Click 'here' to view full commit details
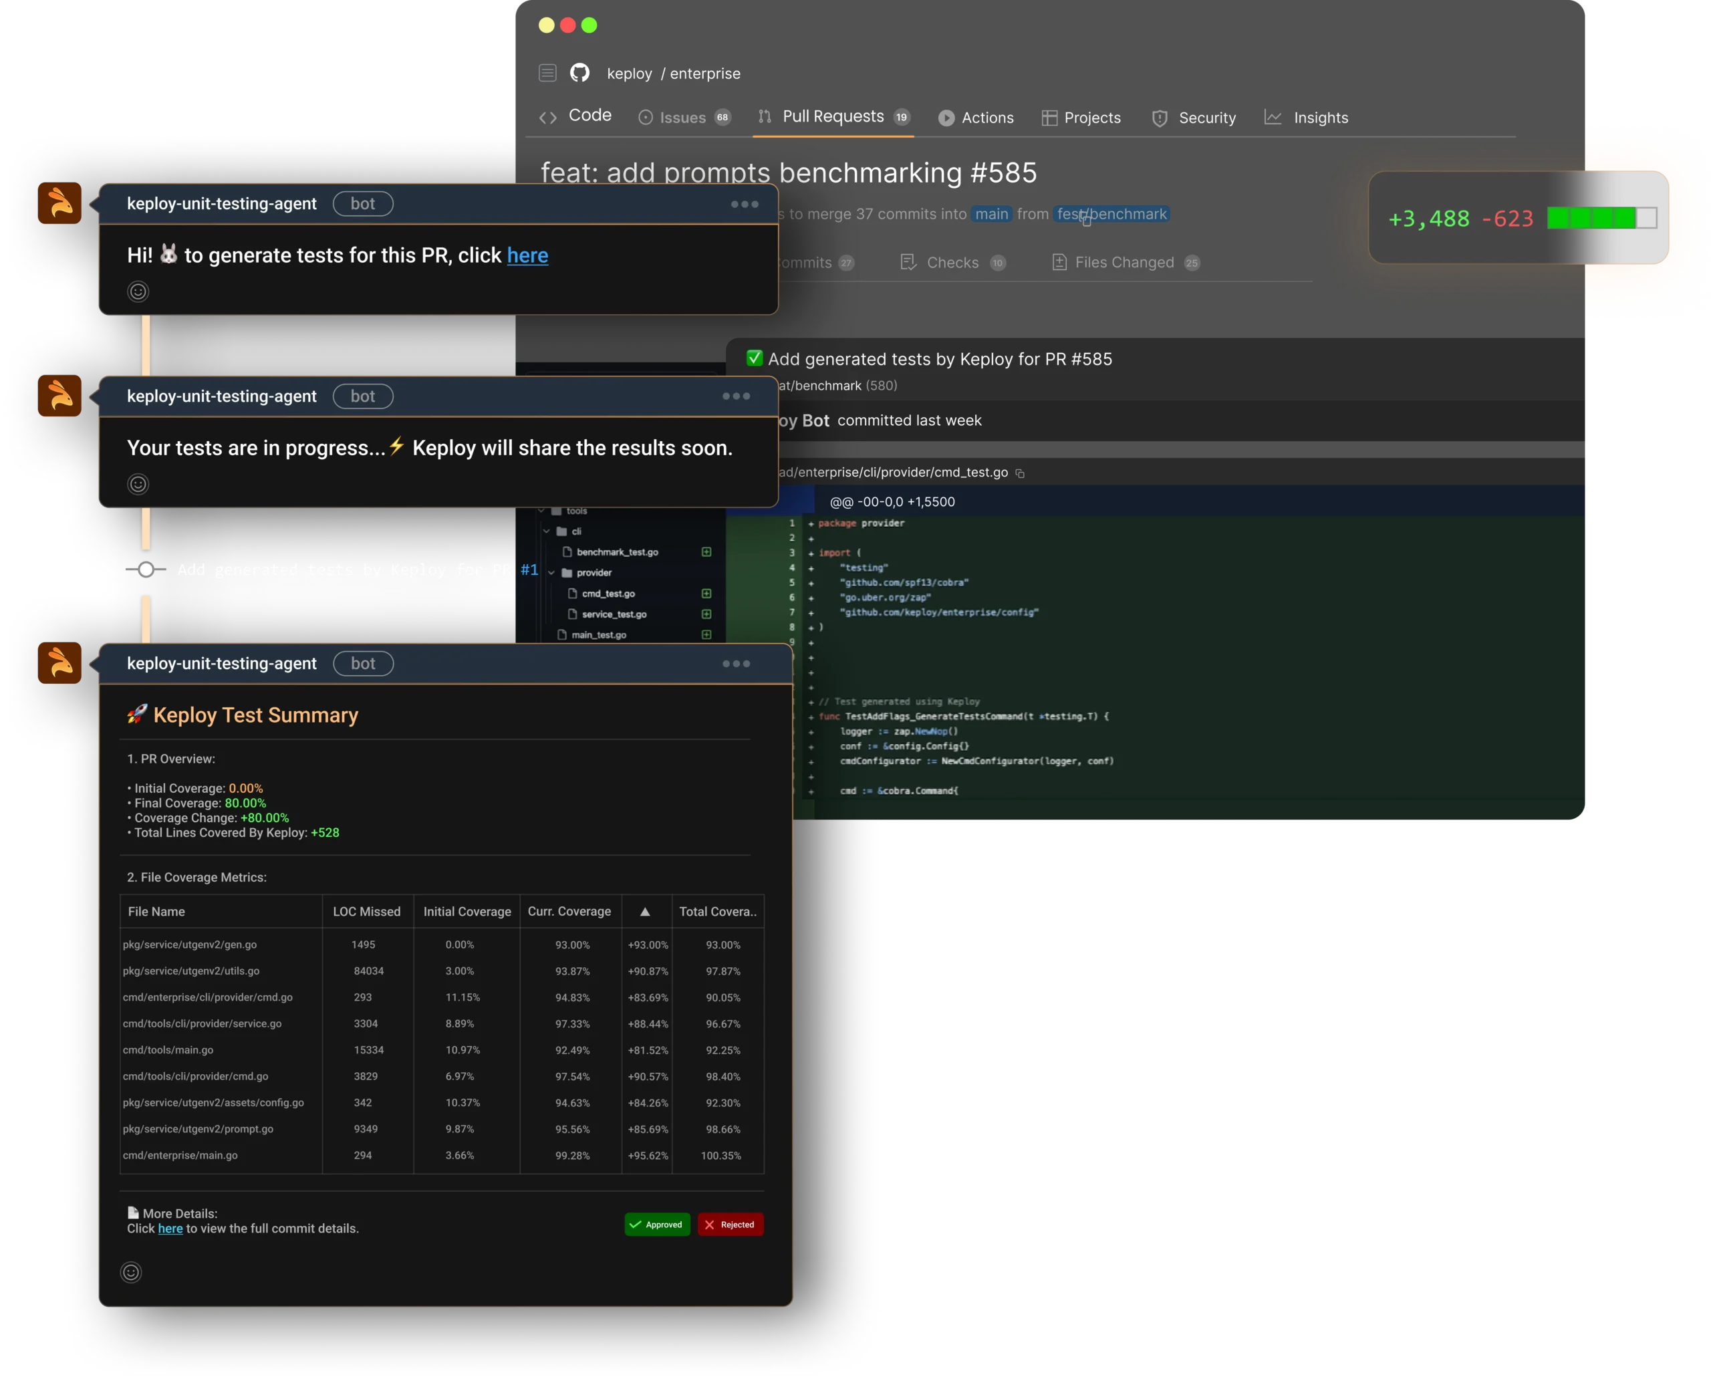 tap(170, 1229)
